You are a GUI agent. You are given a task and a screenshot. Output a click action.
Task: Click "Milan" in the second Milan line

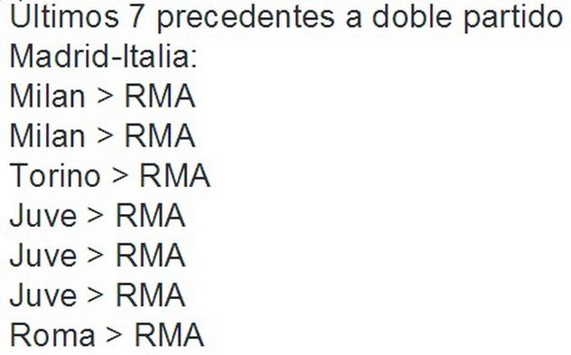click(x=47, y=135)
